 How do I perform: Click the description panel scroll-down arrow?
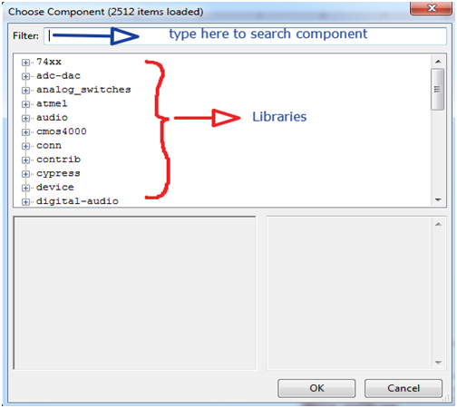438,363
